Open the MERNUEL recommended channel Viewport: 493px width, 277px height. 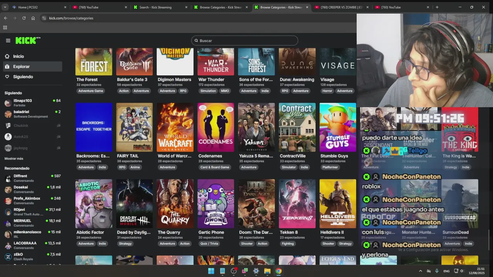tap(32, 223)
